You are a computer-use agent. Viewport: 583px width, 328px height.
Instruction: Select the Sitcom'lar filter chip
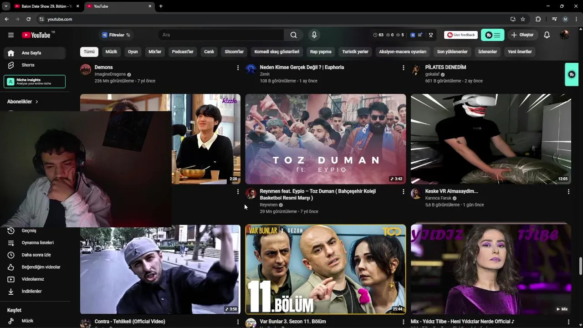(234, 52)
